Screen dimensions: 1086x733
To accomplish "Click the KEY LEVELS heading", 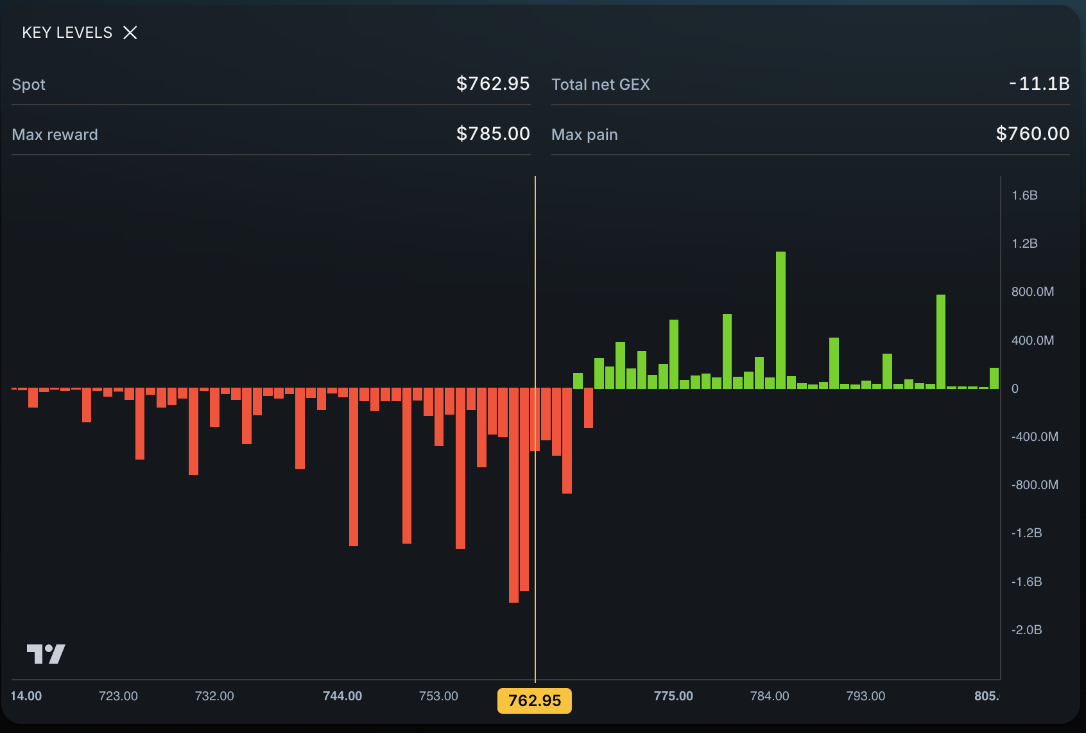I will tap(67, 33).
